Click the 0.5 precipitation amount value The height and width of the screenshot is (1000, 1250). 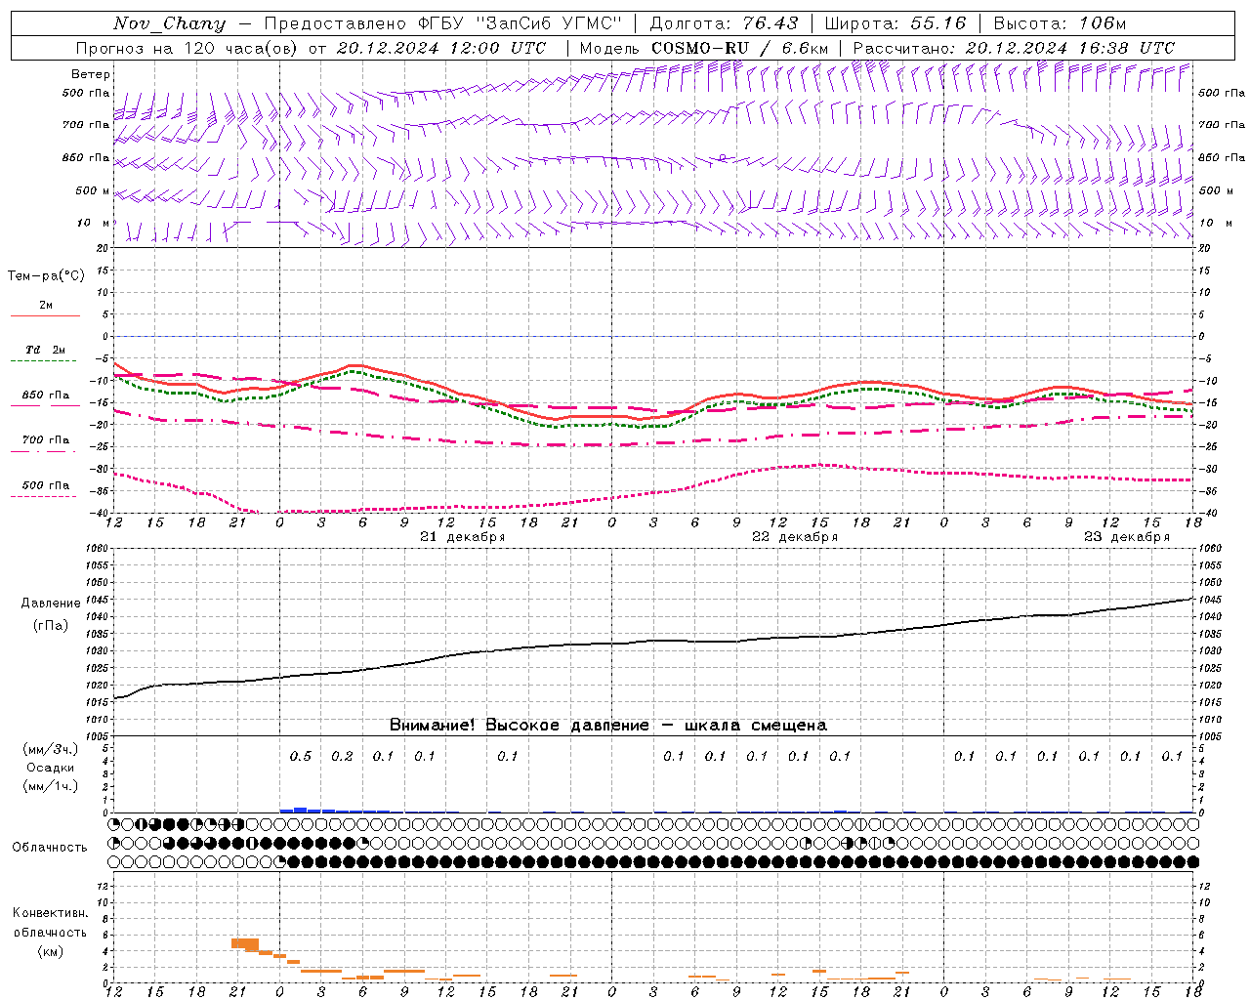pyautogui.click(x=301, y=756)
